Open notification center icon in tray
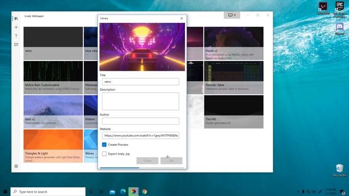 [x=342, y=192]
